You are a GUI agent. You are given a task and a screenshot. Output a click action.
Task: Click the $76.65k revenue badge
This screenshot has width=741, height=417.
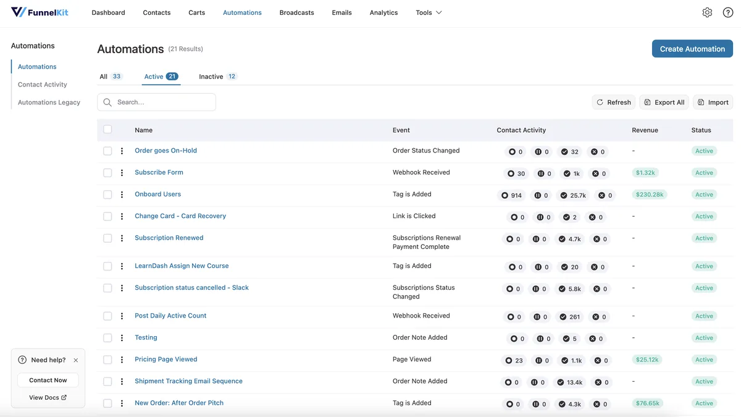pyautogui.click(x=647, y=403)
